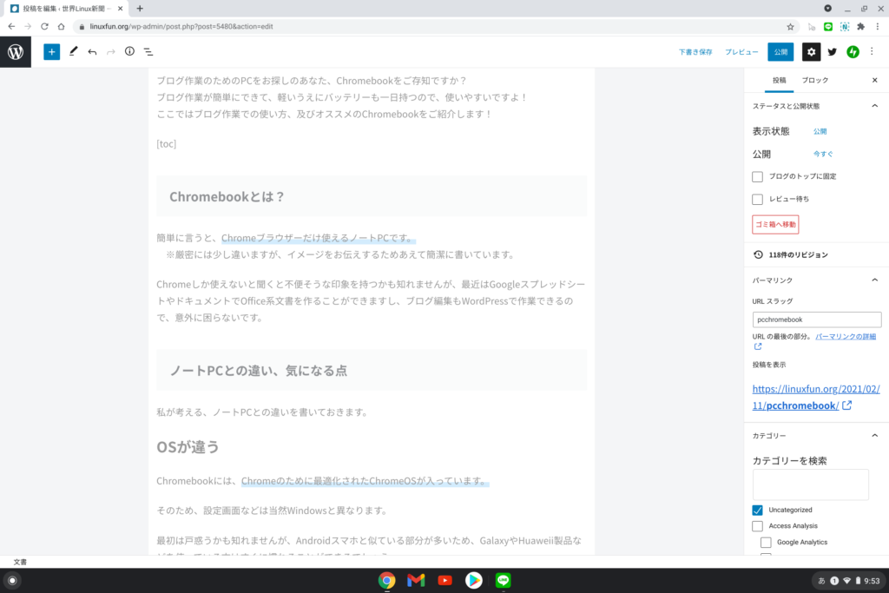Screen dimensions: 889x593
Task: Select the 投稿を編集 browser tab
Action: (64, 9)
